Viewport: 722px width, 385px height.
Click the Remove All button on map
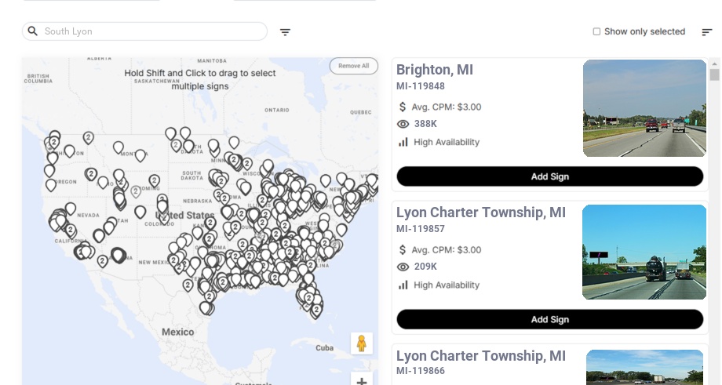pos(353,66)
